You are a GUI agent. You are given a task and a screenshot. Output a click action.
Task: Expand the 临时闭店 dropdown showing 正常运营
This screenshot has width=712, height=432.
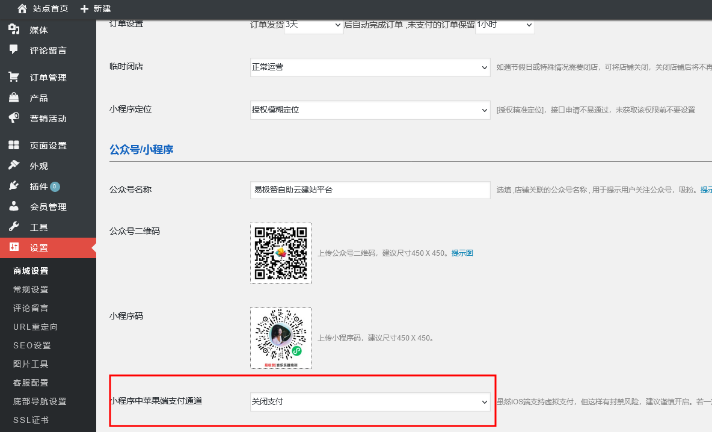[x=370, y=67]
